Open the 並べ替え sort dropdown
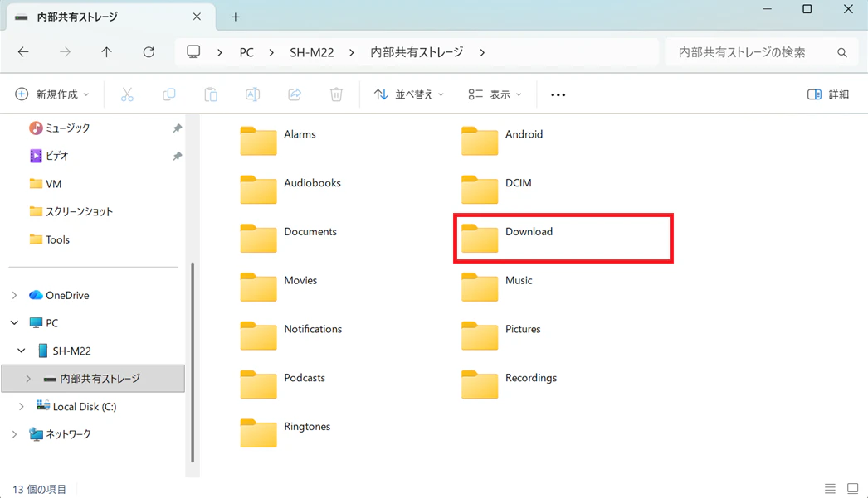 pos(409,94)
